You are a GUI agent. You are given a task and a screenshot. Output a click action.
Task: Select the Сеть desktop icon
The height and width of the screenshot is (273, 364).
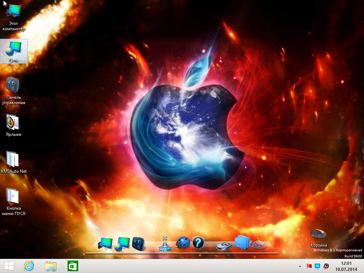click(14, 51)
